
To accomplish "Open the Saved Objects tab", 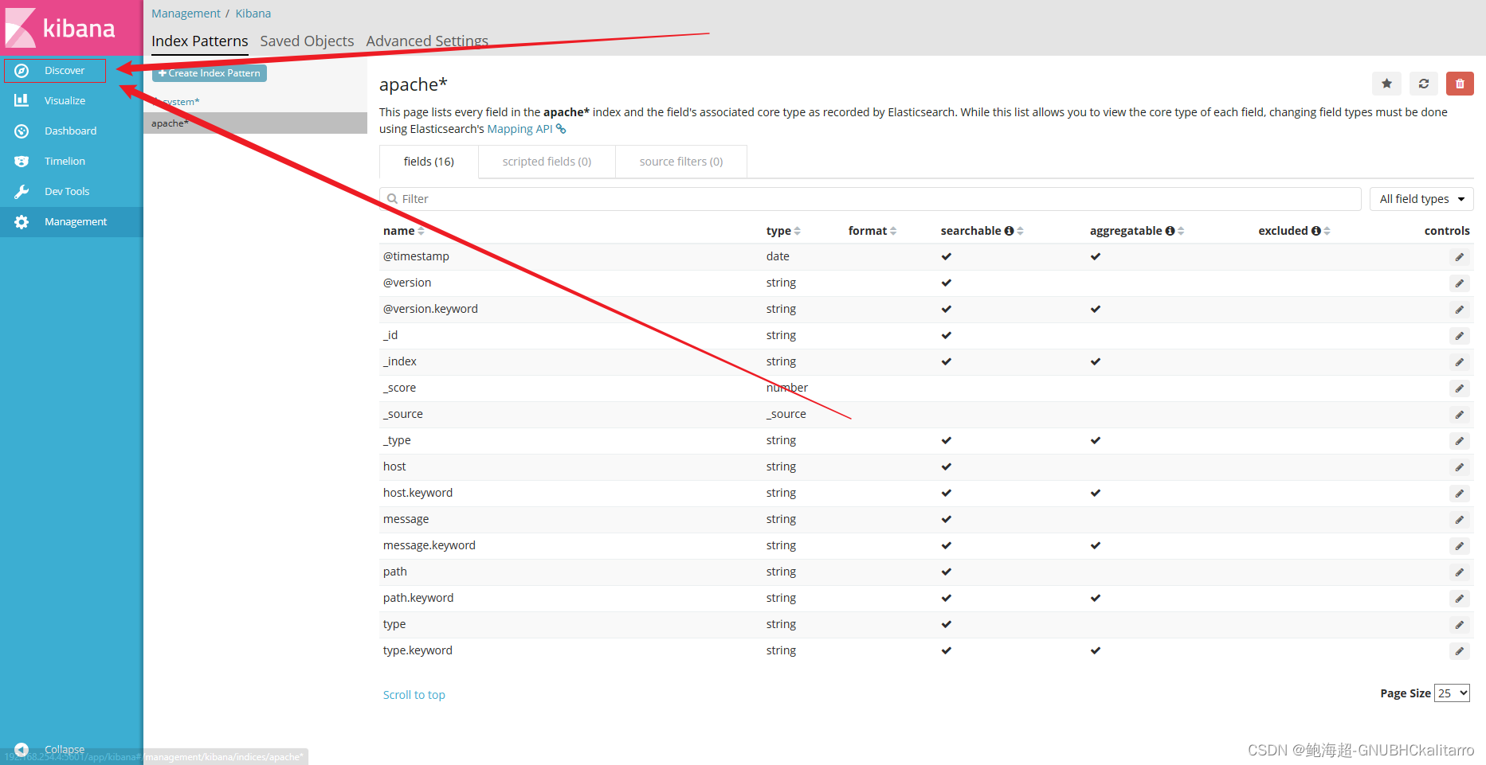I will click(307, 41).
